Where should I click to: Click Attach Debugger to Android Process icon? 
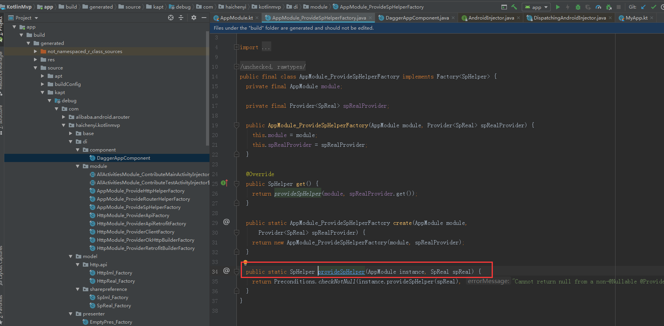coord(609,7)
